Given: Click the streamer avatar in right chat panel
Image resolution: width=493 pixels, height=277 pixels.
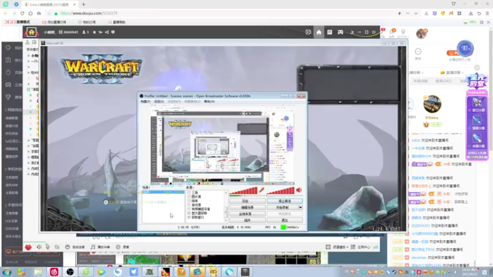Looking at the screenshot, I should click(x=432, y=104).
